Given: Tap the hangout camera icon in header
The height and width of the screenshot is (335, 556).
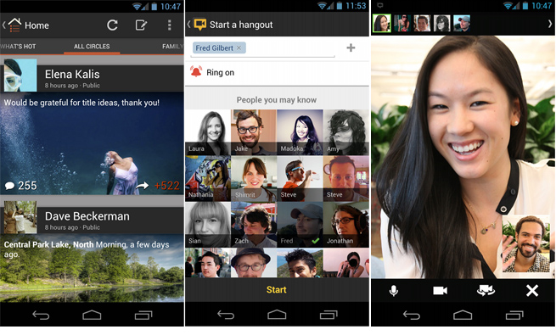Looking at the screenshot, I should [x=200, y=25].
